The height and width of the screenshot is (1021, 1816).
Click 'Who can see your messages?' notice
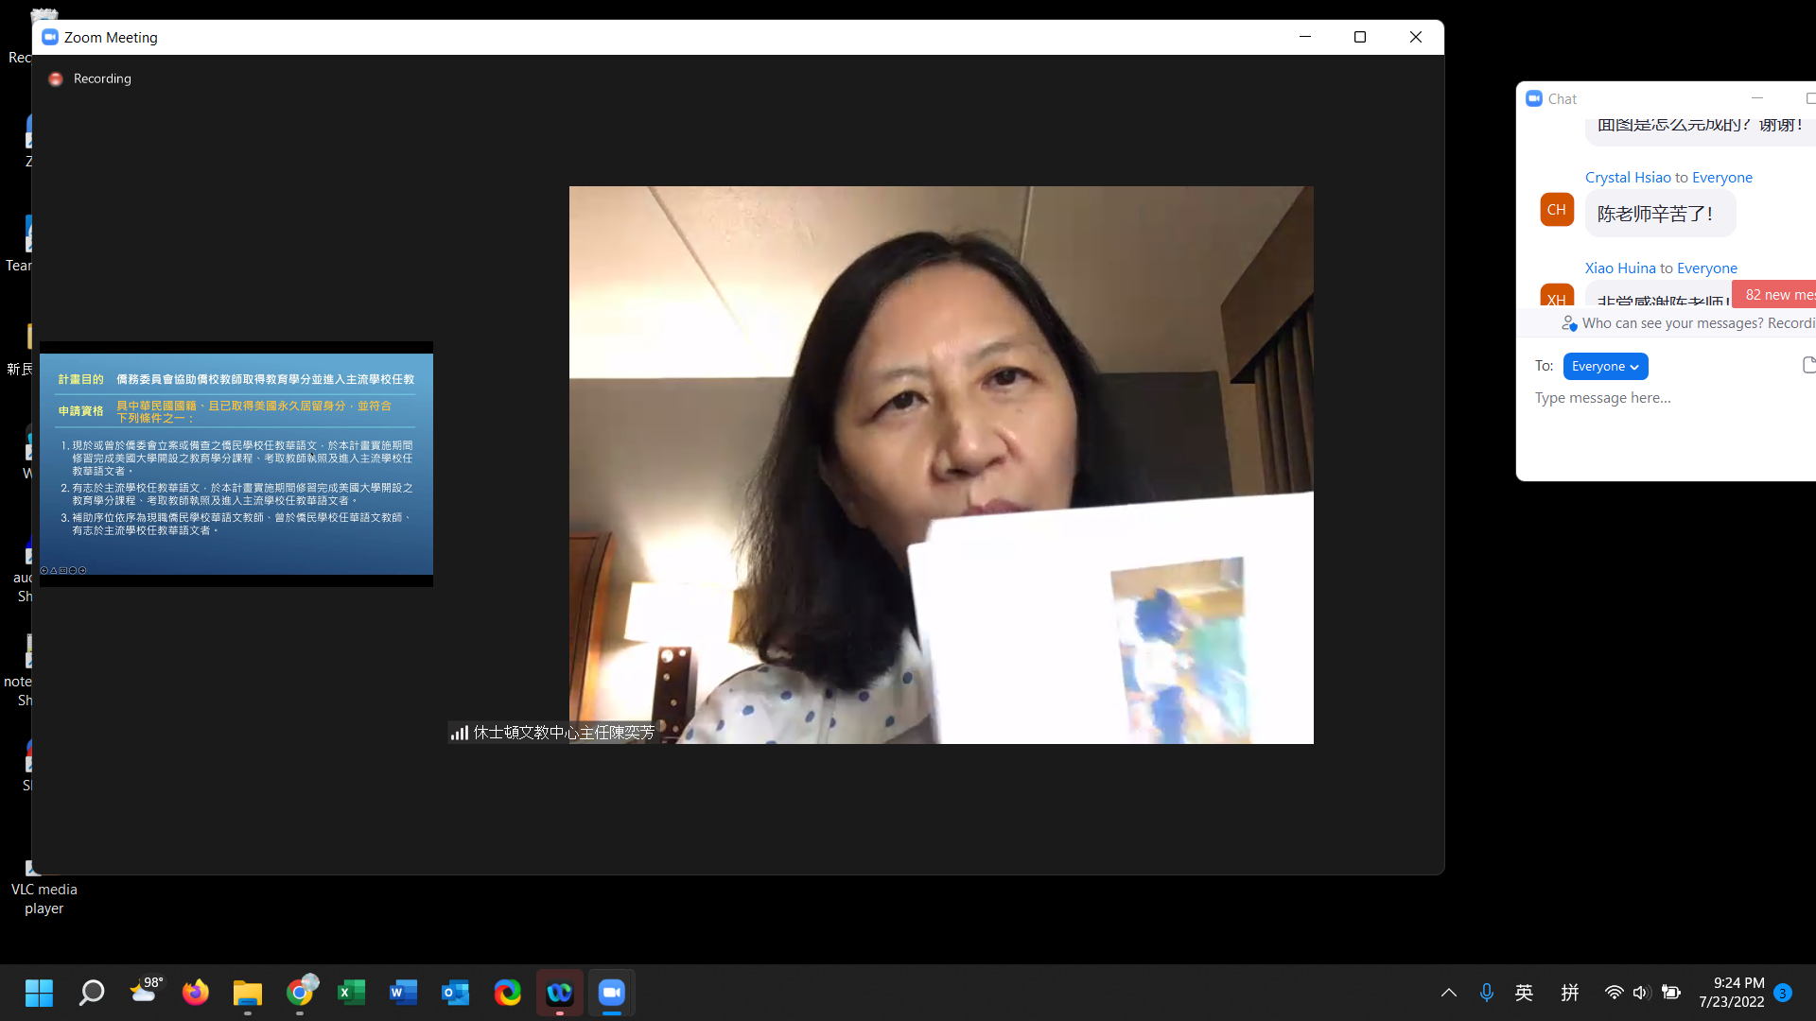click(1672, 323)
